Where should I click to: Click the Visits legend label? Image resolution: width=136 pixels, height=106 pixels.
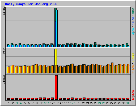coord(133,58)
